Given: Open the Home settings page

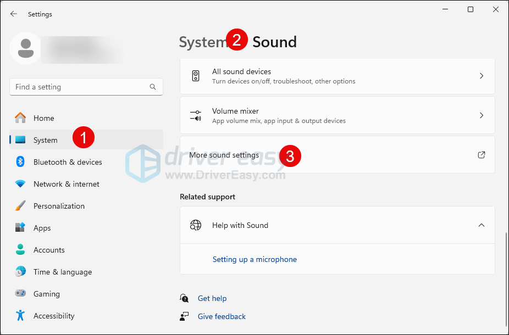Looking at the screenshot, I should (x=43, y=118).
